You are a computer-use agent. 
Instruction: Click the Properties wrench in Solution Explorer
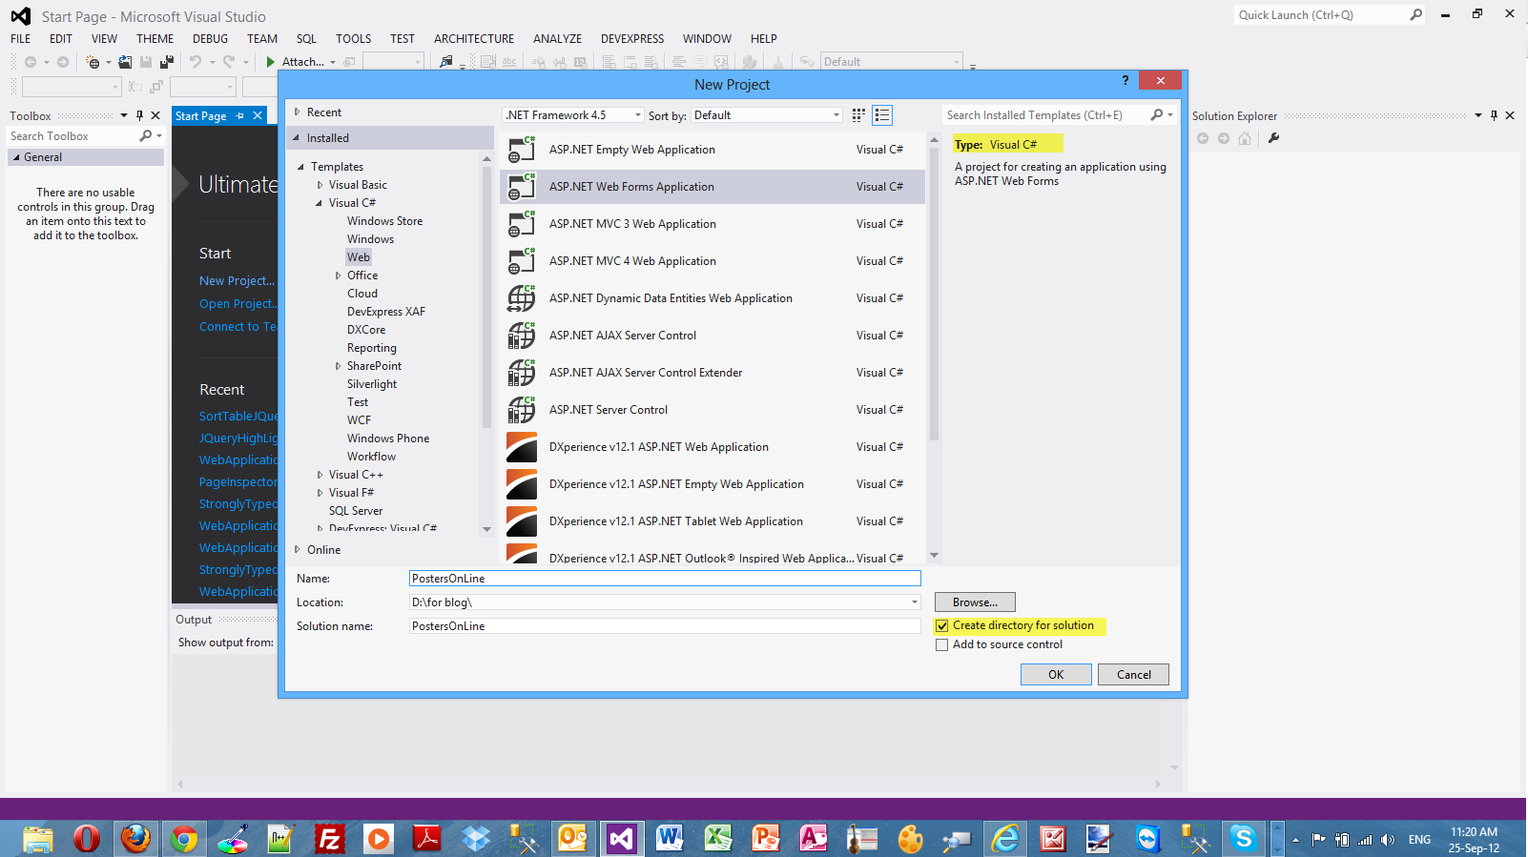tap(1273, 138)
